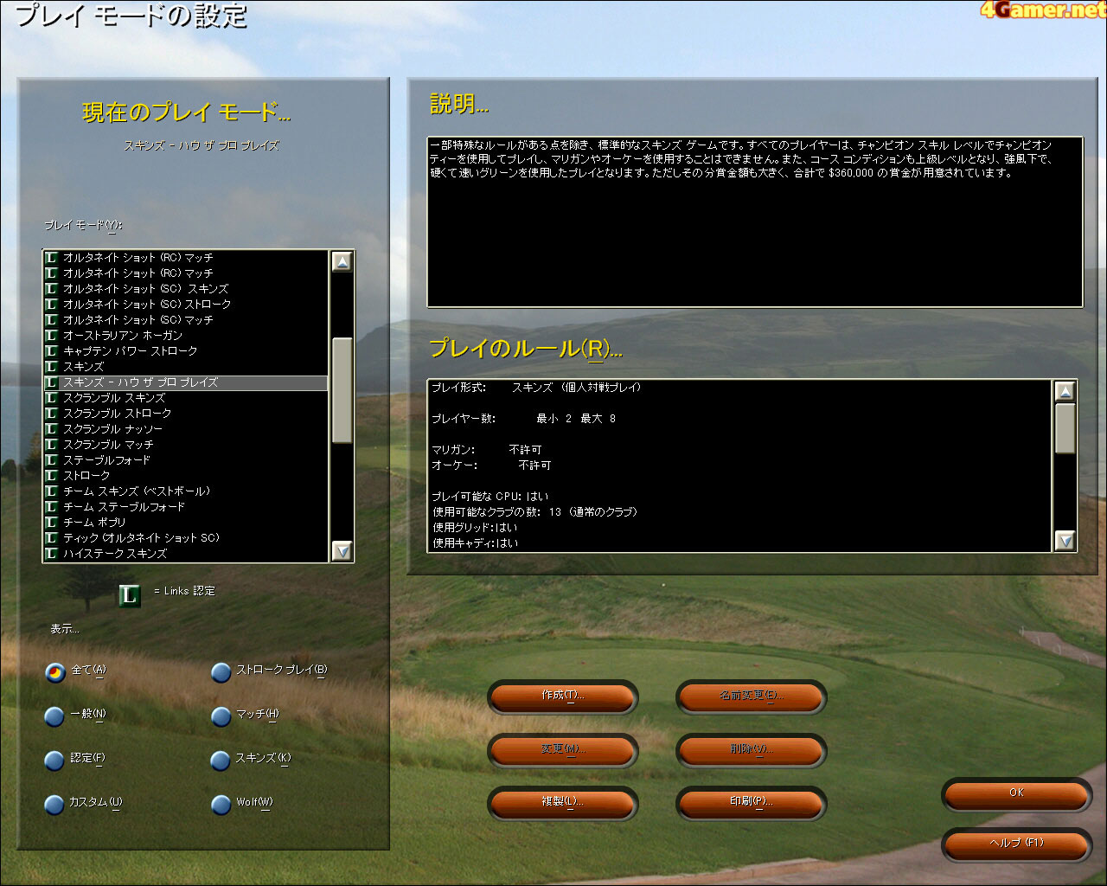Open the 作成(T)... create dialog

[x=563, y=697]
